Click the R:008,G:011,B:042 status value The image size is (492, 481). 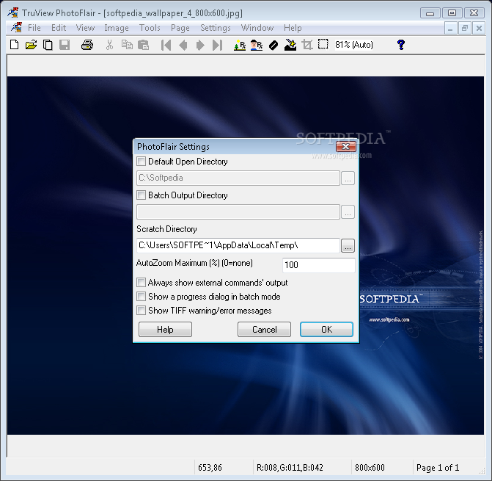coord(290,468)
